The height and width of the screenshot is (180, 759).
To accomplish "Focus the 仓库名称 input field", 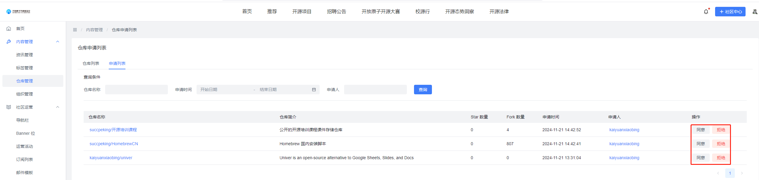I will coord(137,90).
